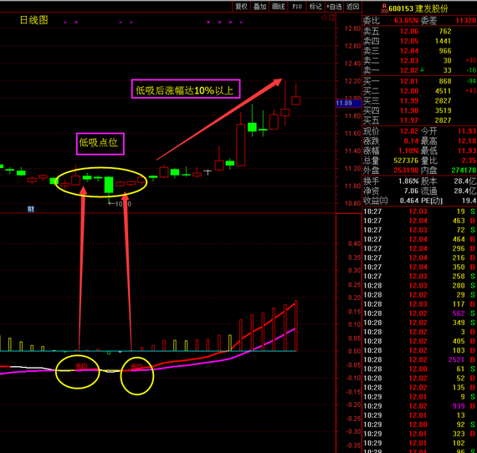Click the 卖五 12.06 order row
This screenshot has width=477, height=453.
click(x=419, y=31)
